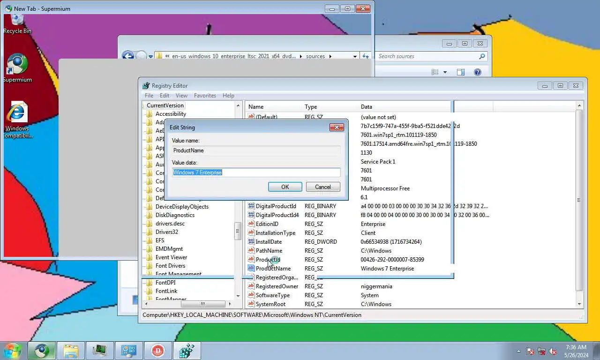The height and width of the screenshot is (360, 600).
Task: Select the Event Viewer key
Action: [171, 257]
